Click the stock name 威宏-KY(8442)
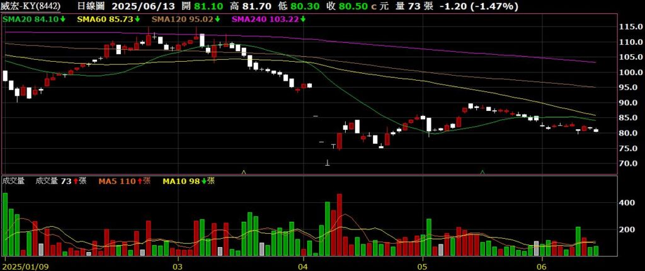 click(x=31, y=6)
